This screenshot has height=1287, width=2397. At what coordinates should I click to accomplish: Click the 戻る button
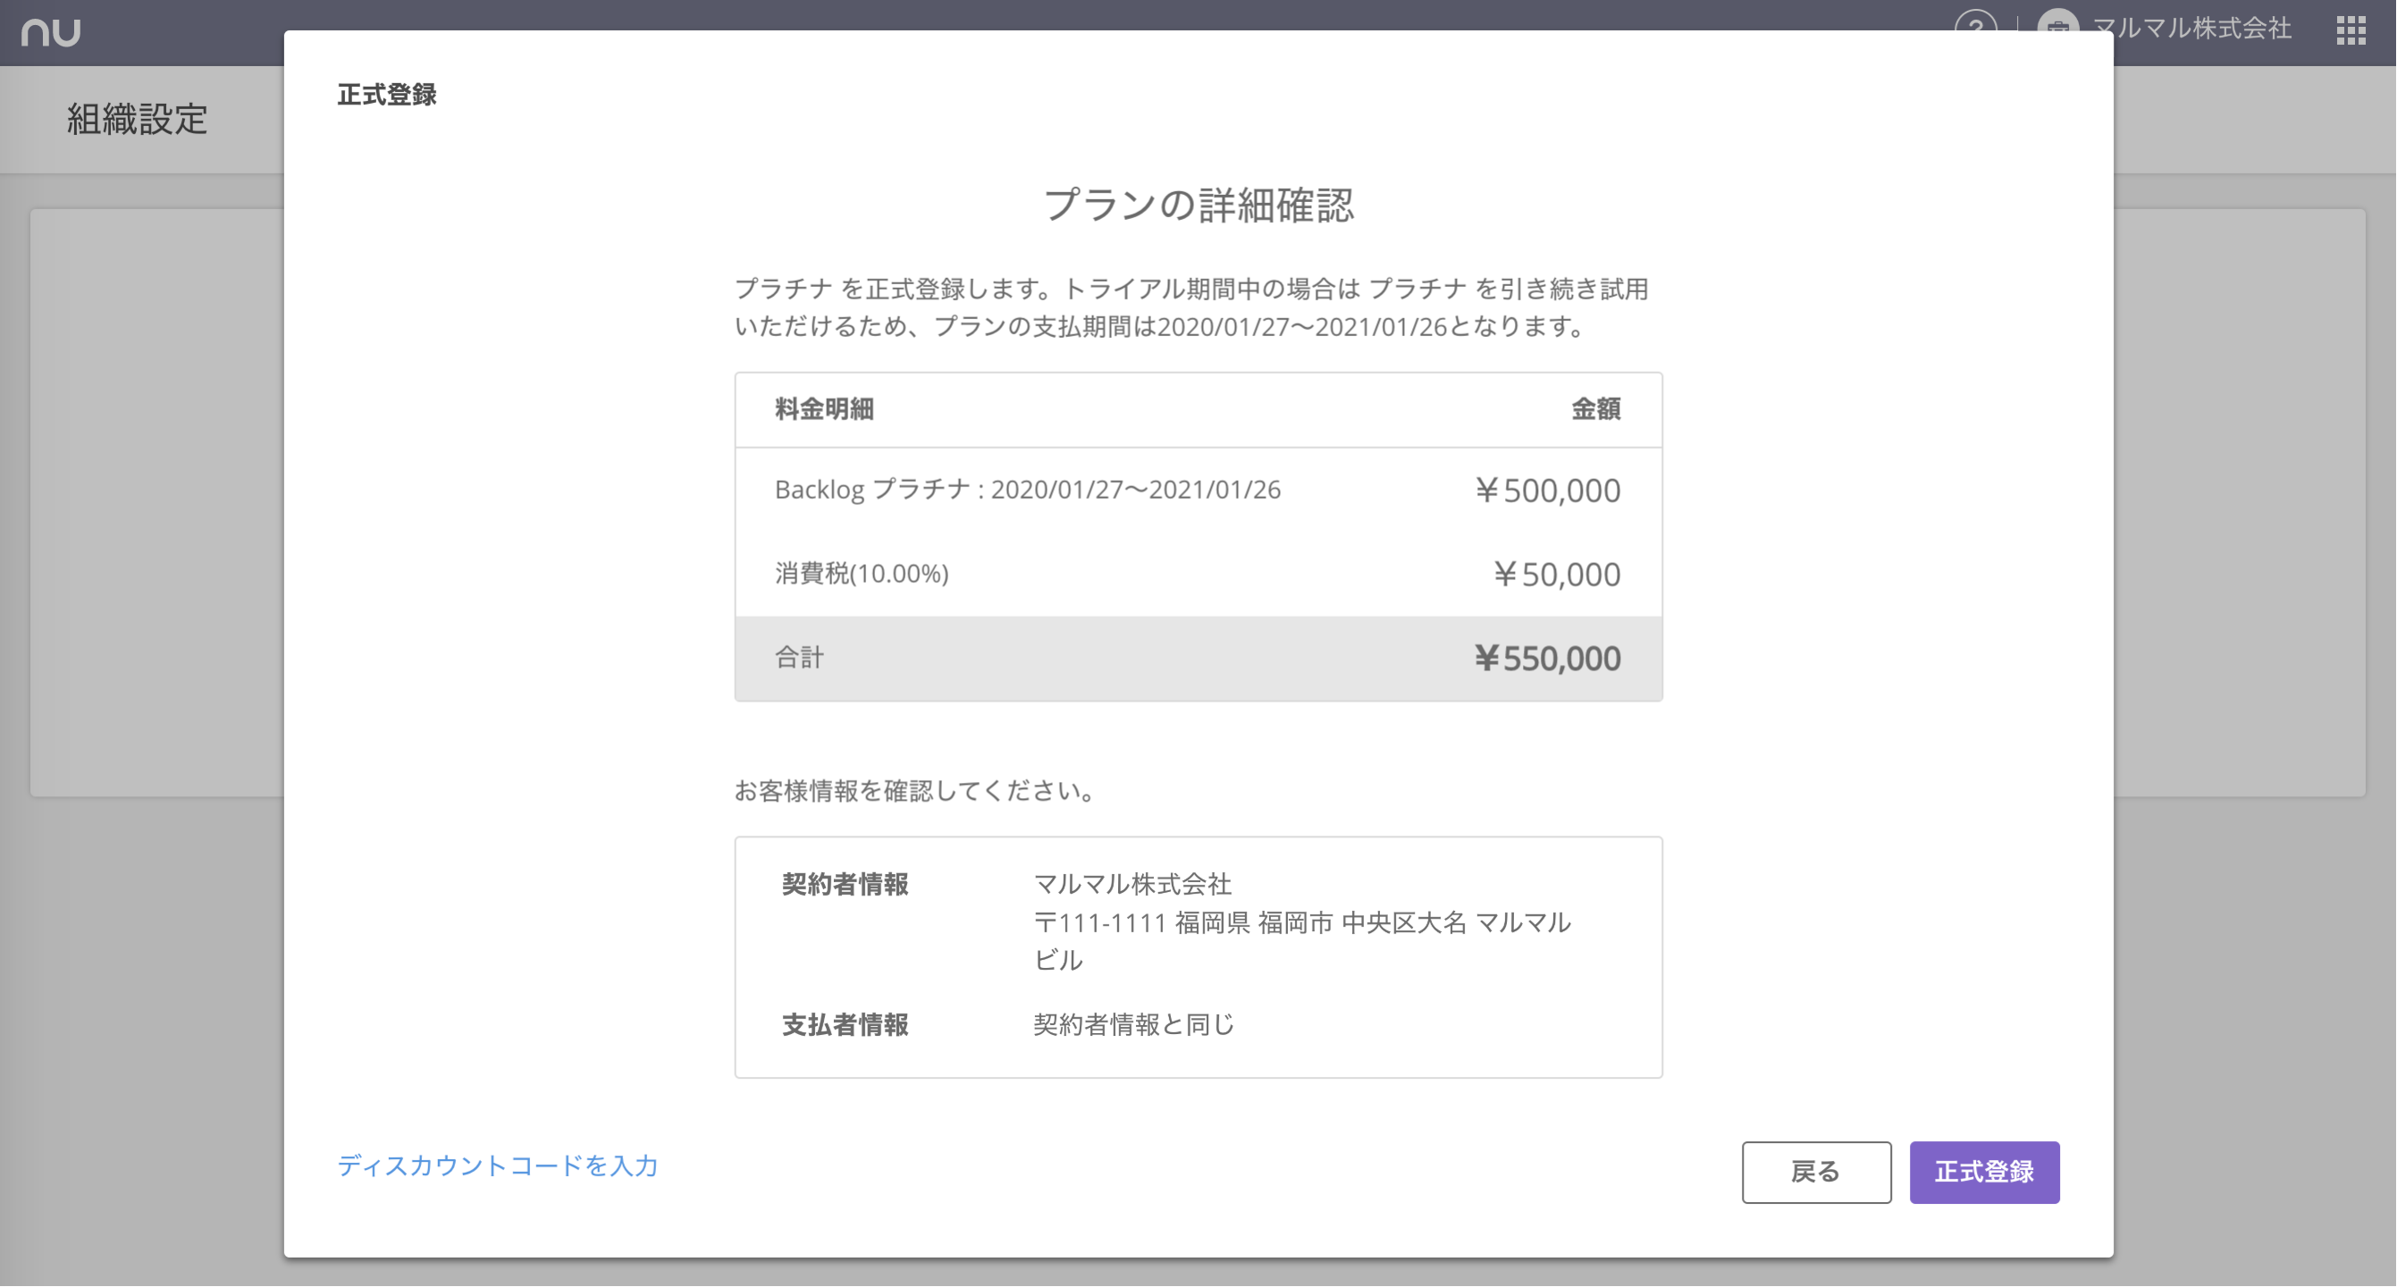[1815, 1172]
